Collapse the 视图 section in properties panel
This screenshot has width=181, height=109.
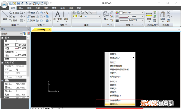(2, 80)
